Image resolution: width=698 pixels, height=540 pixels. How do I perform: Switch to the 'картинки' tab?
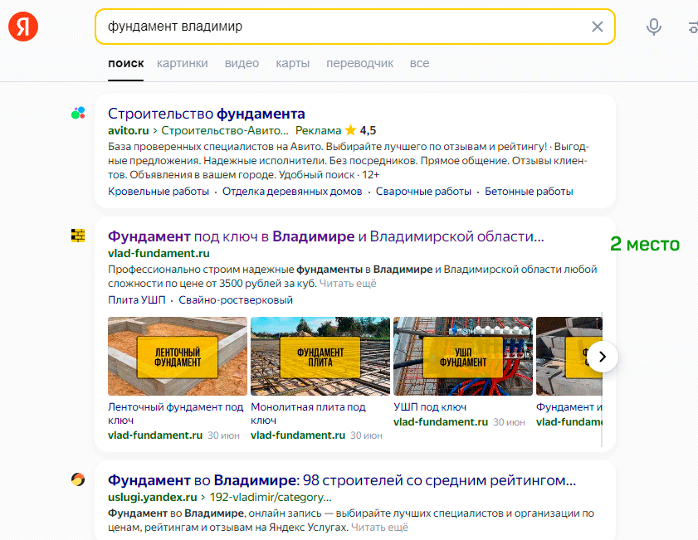click(182, 63)
